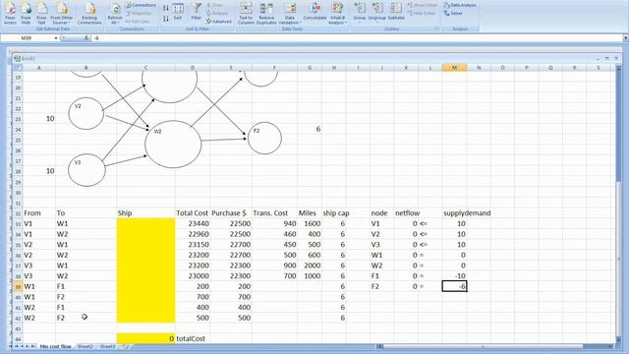Select column M header
The width and height of the screenshot is (629, 354).
coord(454,68)
